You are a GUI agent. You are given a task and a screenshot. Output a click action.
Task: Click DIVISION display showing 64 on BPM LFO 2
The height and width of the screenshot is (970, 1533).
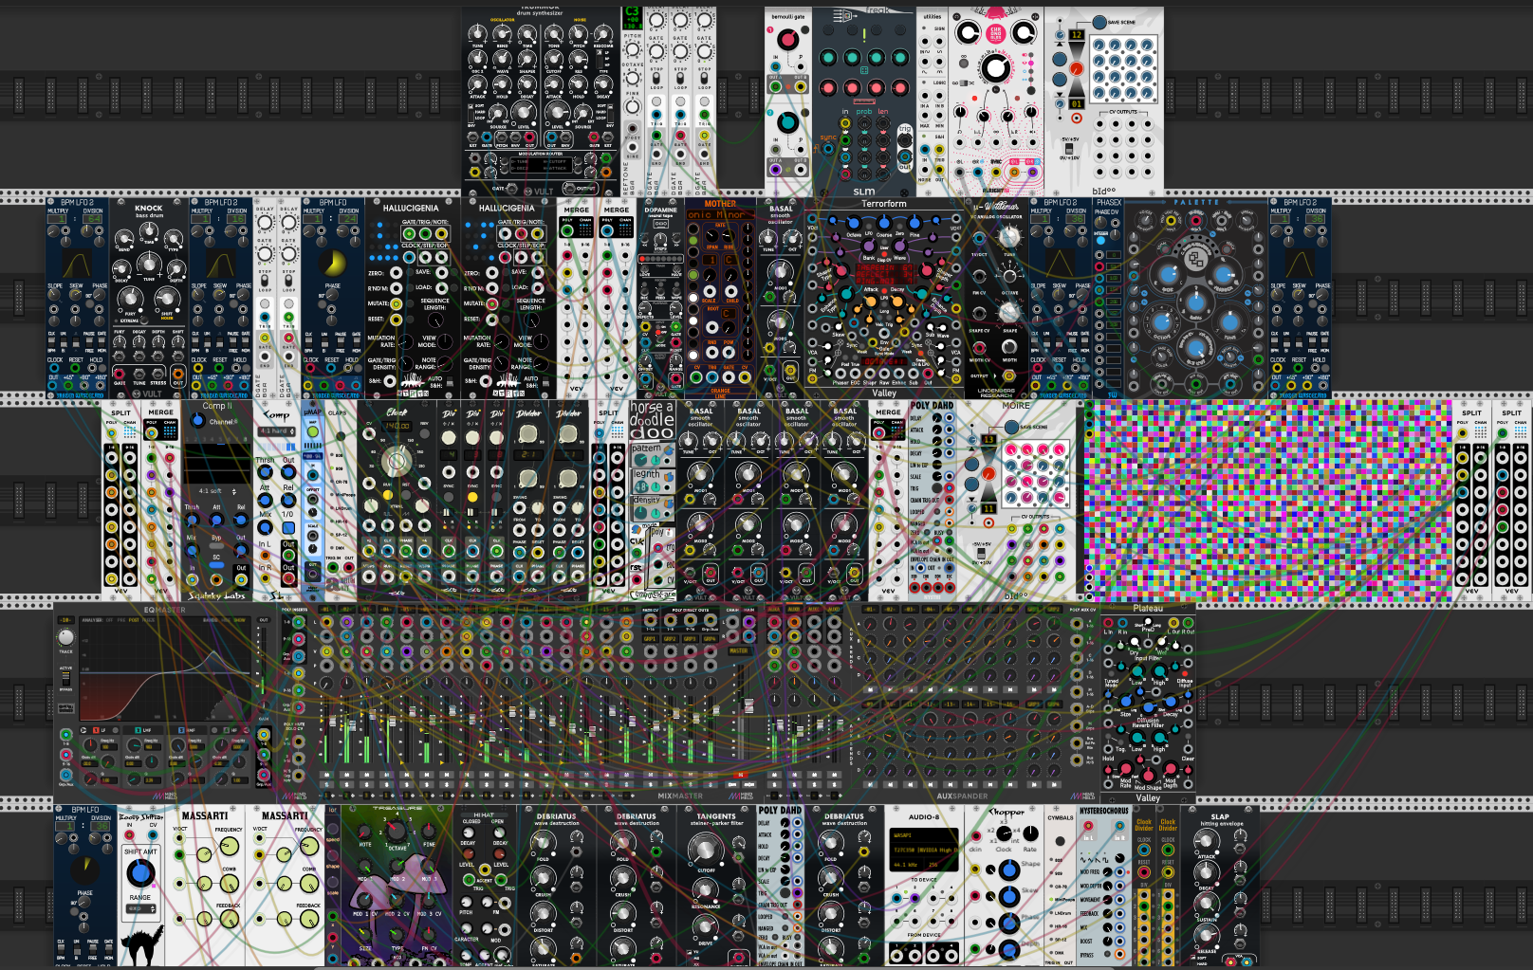93,219
